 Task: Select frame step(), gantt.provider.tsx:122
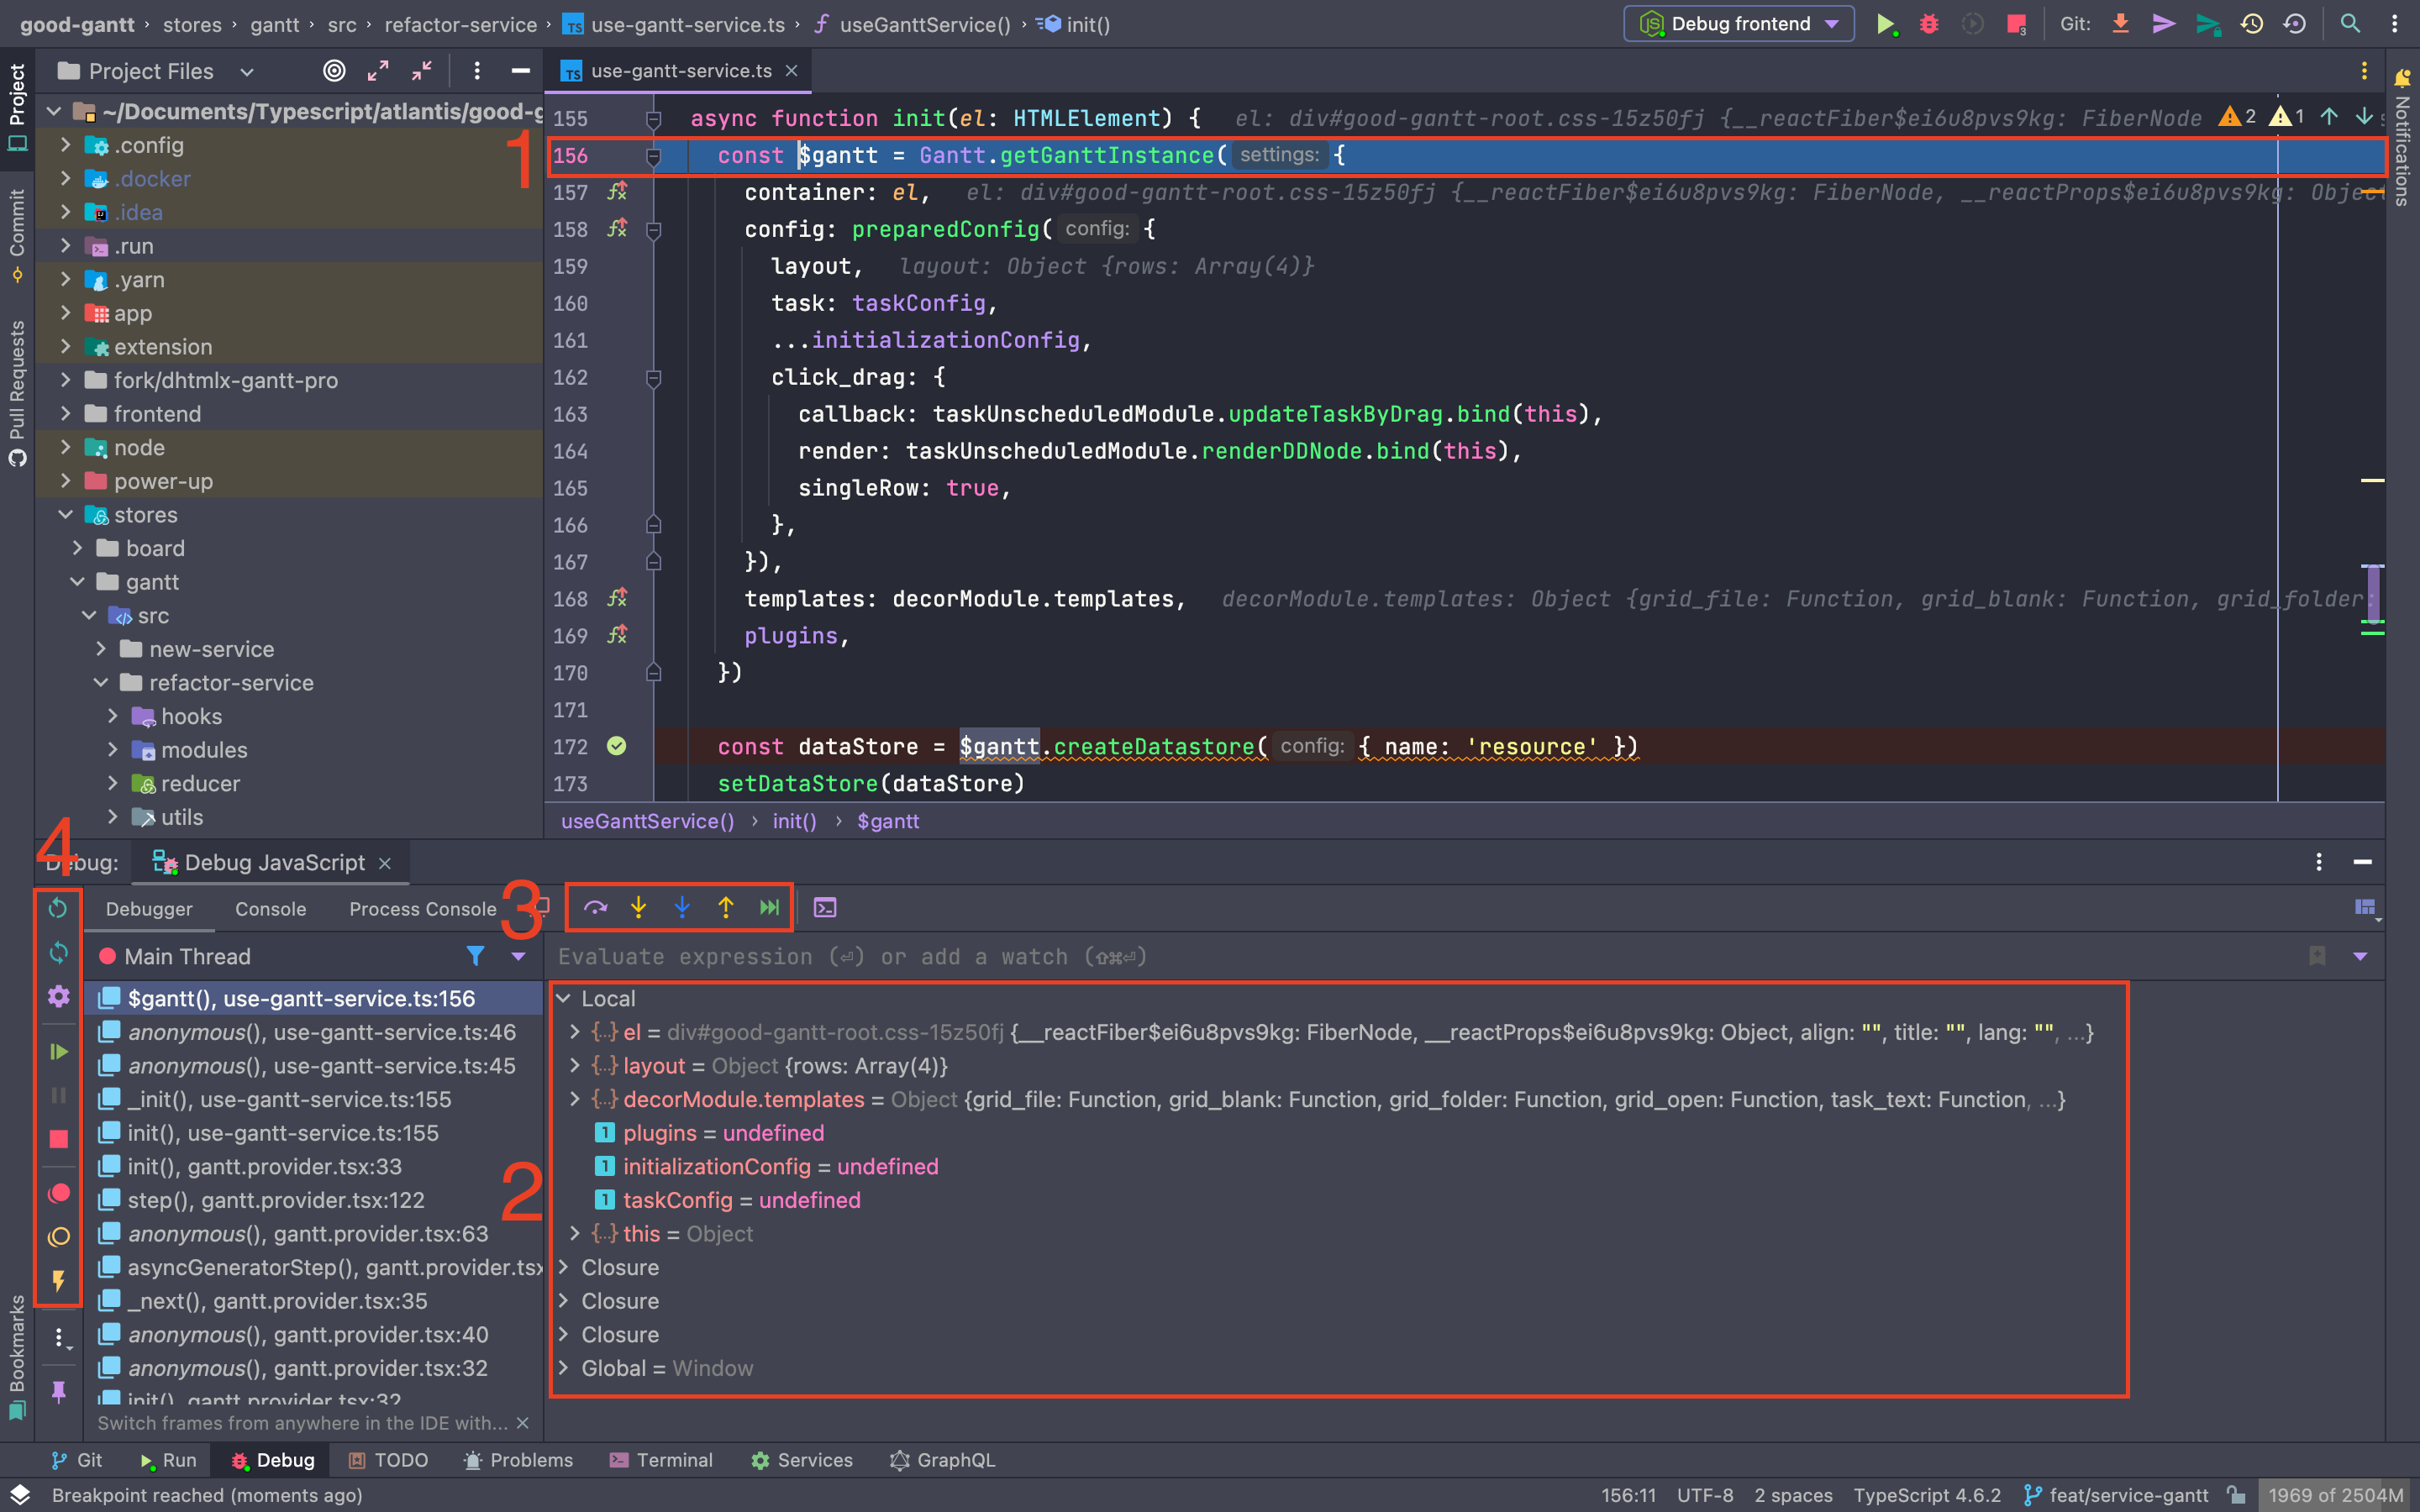(x=276, y=1200)
